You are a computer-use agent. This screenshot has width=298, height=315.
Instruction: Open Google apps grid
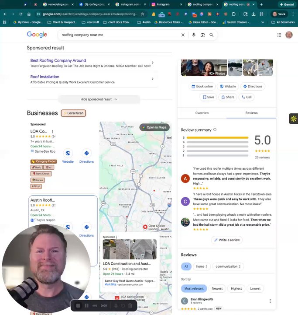pos(279,35)
